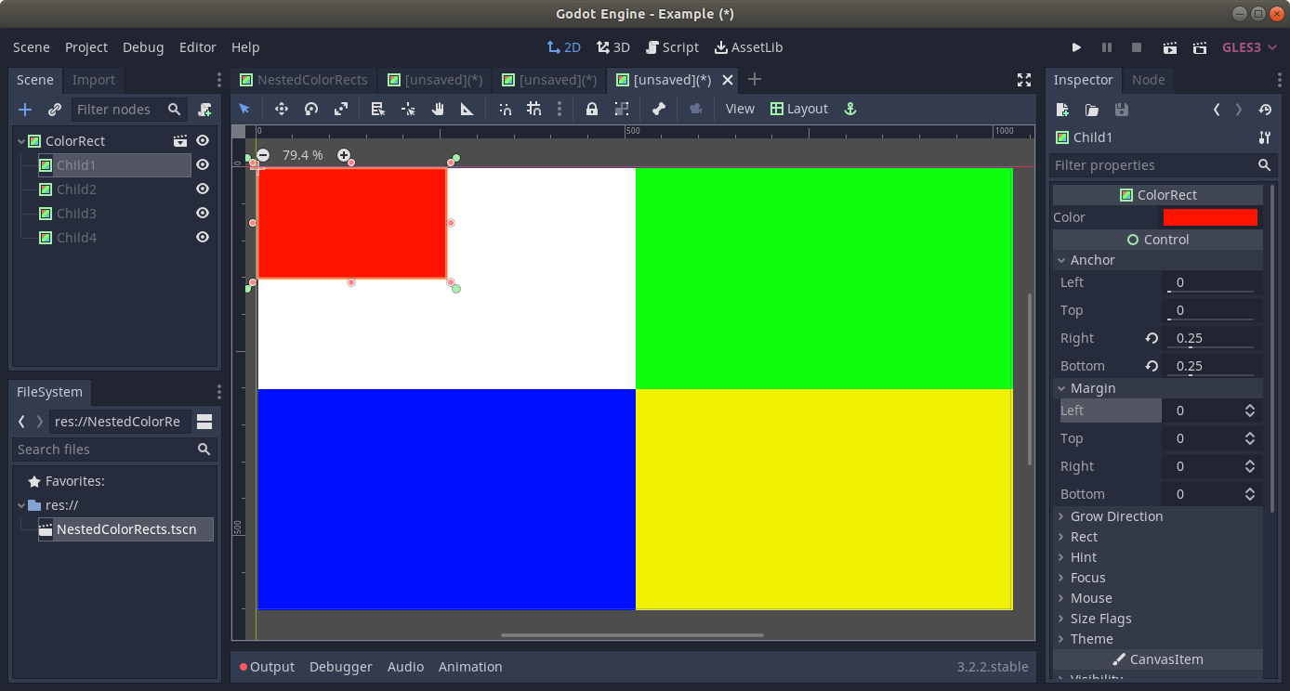Viewport: 1290px width, 691px height.
Task: Open the skeleton options bone icon
Action: (x=659, y=109)
